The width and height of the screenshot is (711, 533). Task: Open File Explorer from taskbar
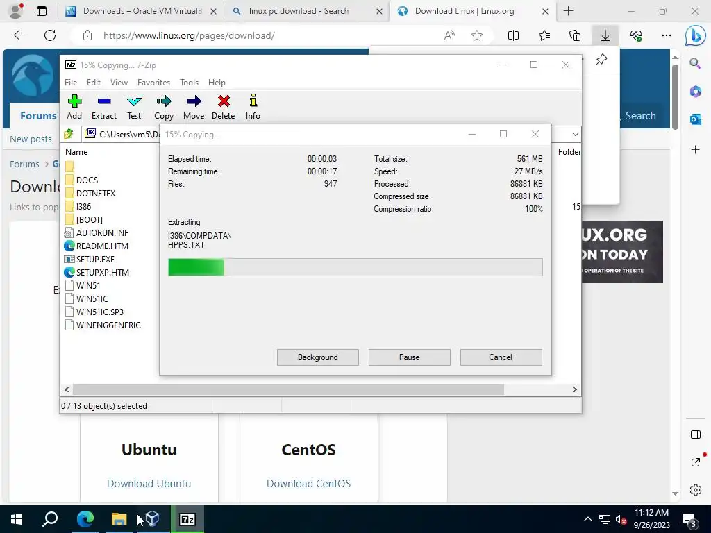click(x=119, y=519)
